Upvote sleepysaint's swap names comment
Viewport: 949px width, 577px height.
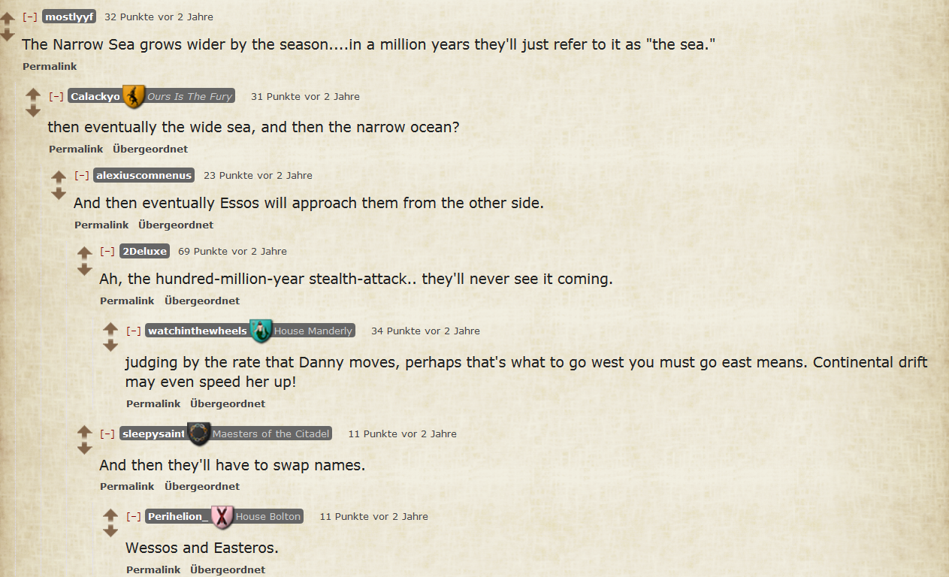[x=84, y=431]
